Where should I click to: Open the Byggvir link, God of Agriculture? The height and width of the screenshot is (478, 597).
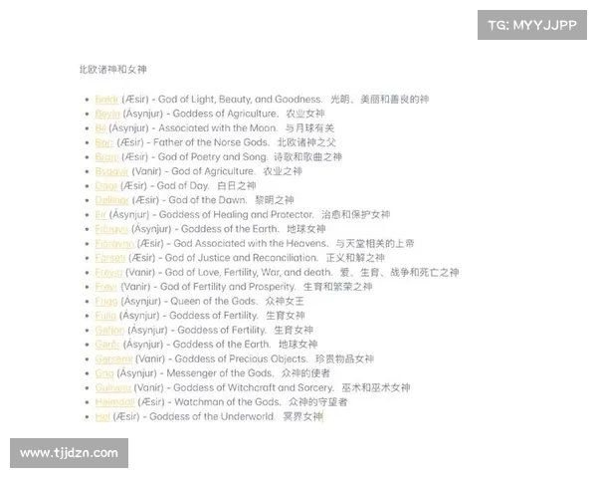pos(111,171)
